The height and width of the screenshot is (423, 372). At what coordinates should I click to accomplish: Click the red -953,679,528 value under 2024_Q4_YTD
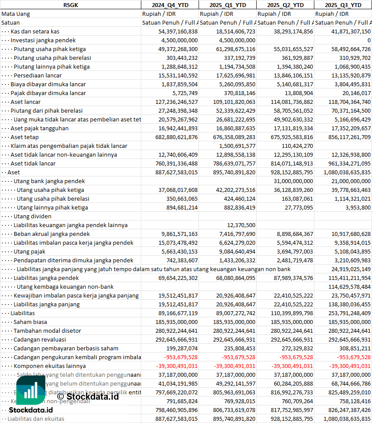(x=181, y=357)
